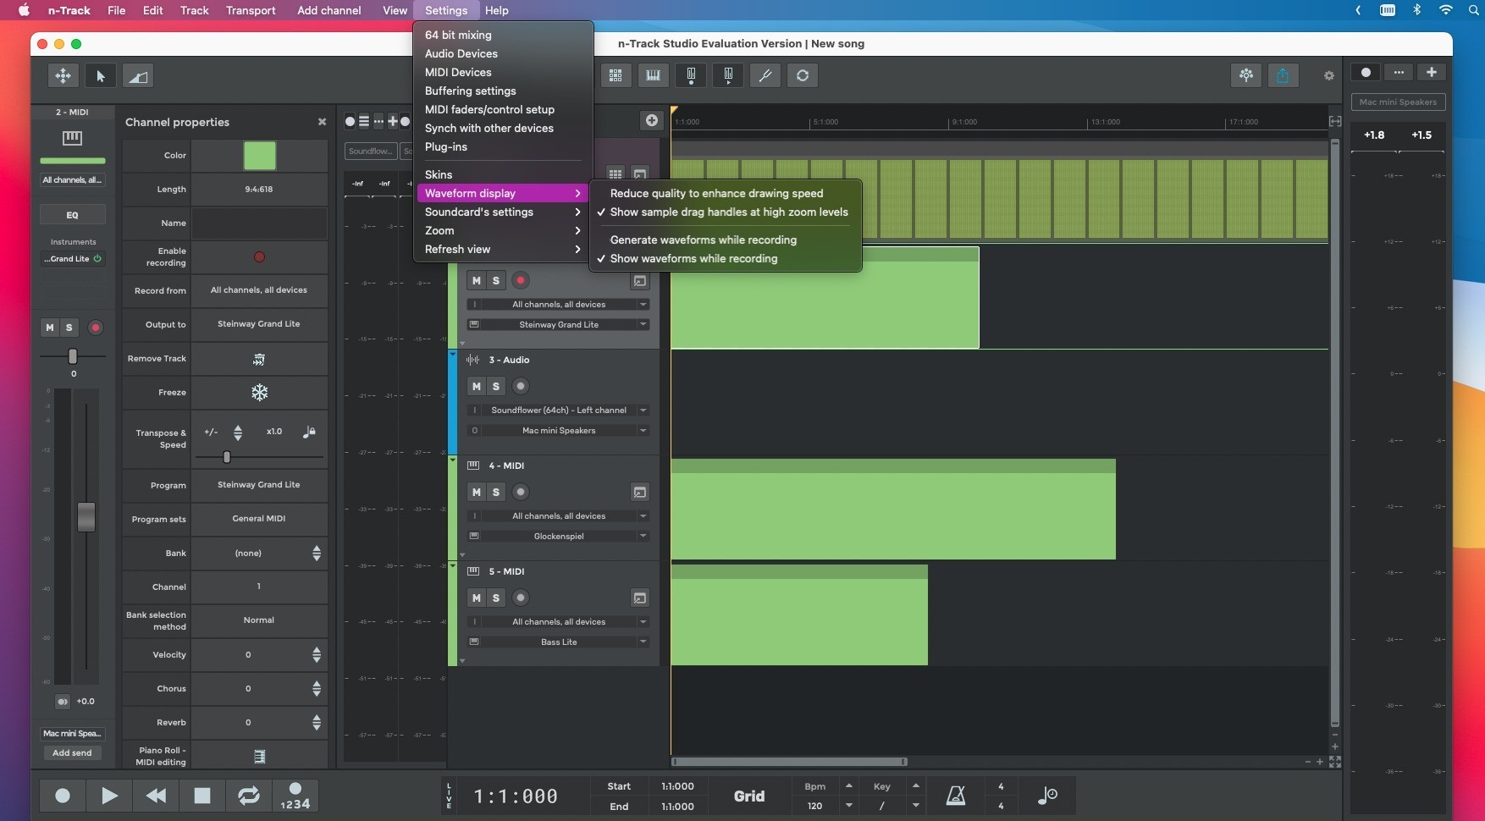Mute the 4 - MIDI track

coord(477,492)
